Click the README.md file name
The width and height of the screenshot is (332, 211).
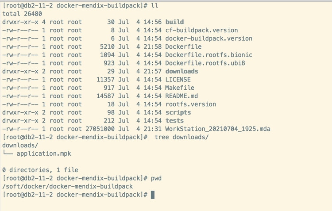[x=181, y=96]
